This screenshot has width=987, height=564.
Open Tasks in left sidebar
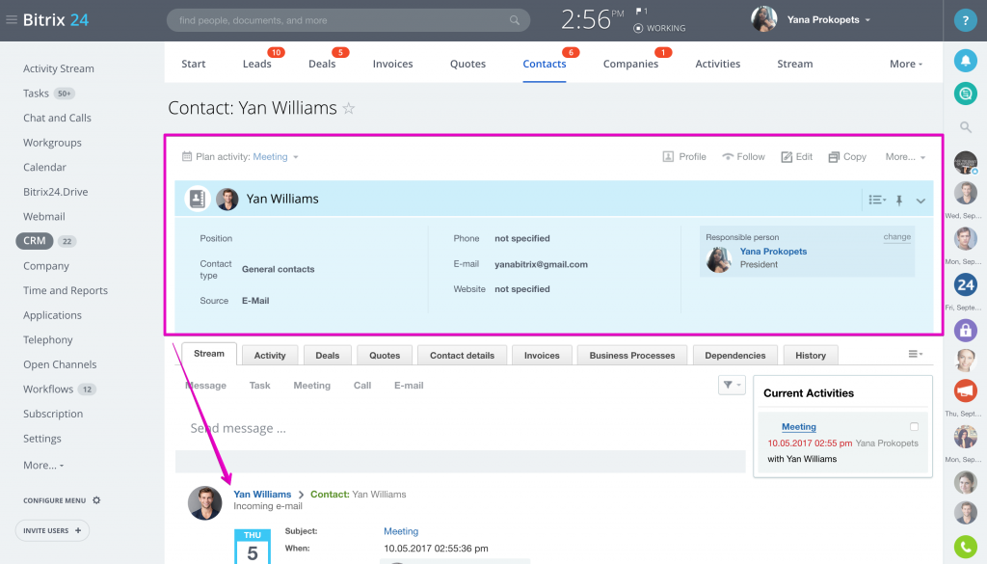click(x=36, y=94)
